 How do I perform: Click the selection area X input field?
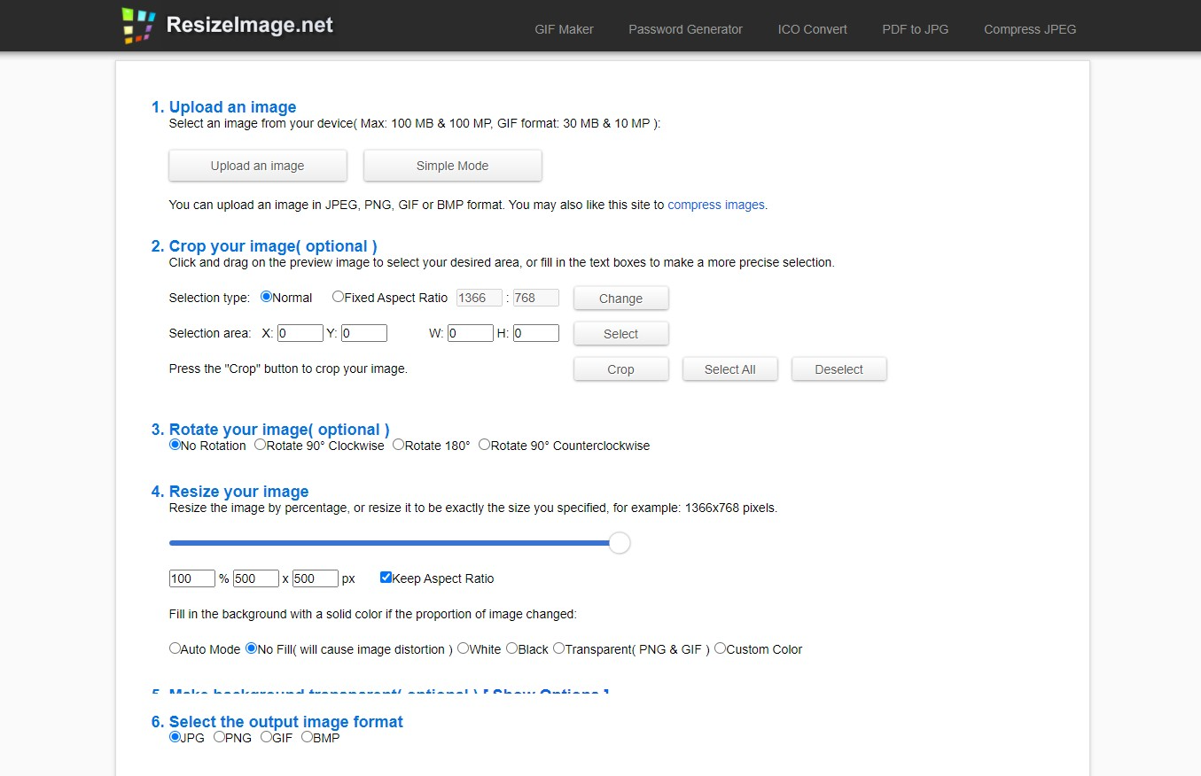[300, 334]
